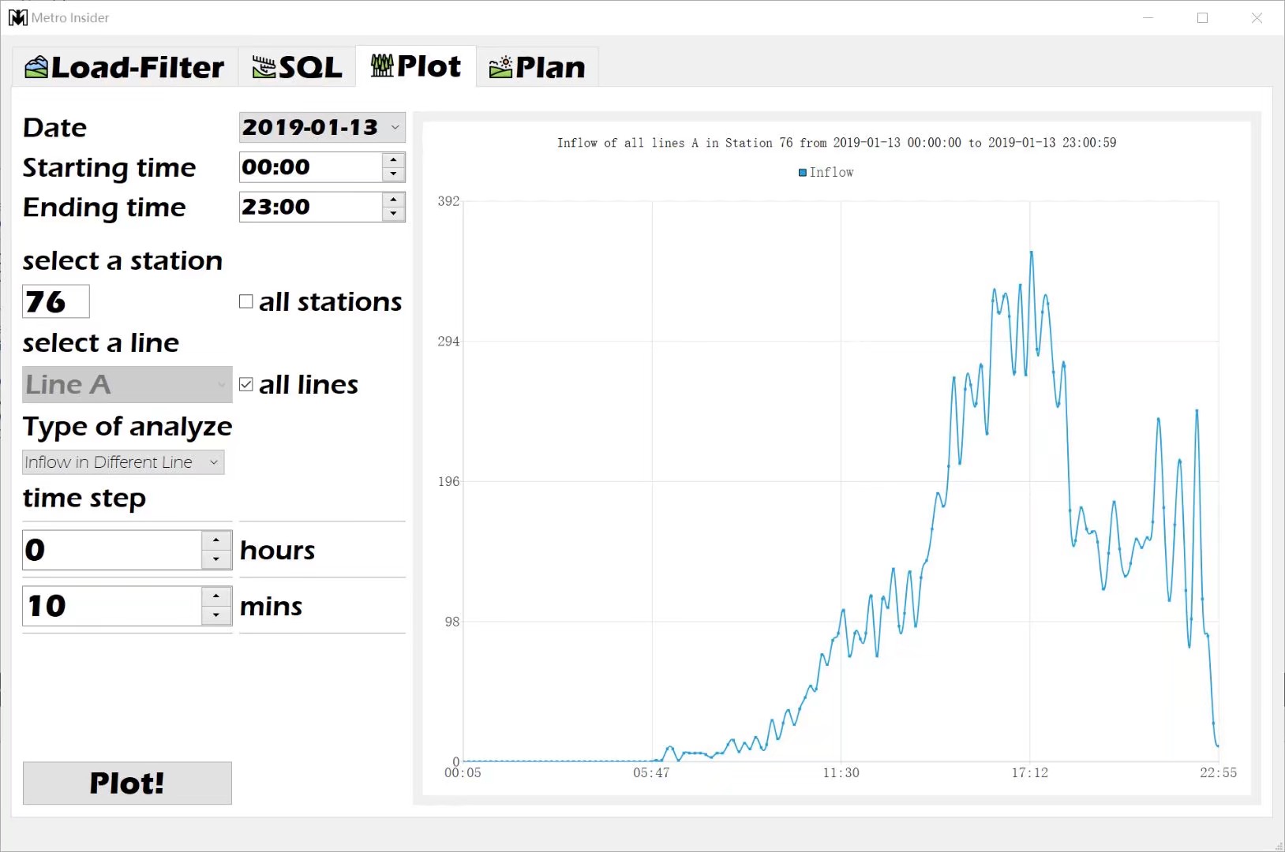
Task: Click the Metro Insider app logo
Action: tap(17, 17)
